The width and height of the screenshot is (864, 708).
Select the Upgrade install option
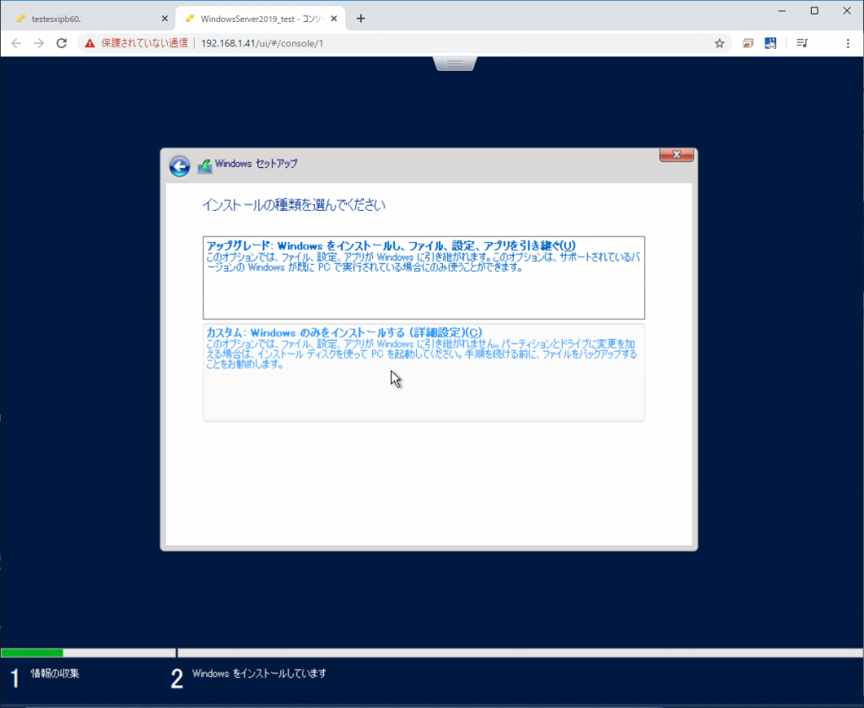(x=424, y=278)
